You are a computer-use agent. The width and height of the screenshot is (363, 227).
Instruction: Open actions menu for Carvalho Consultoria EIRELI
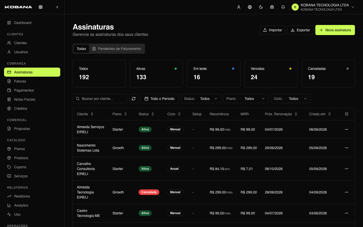(347, 169)
